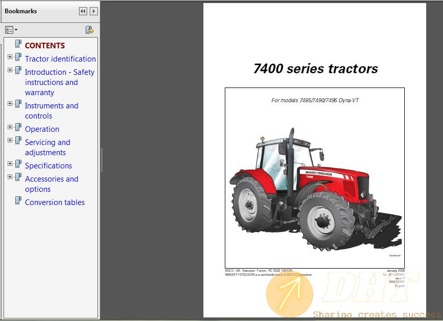Click bookmark icon beside Accessories and options
Screen dimensions: 443x321
18,177
